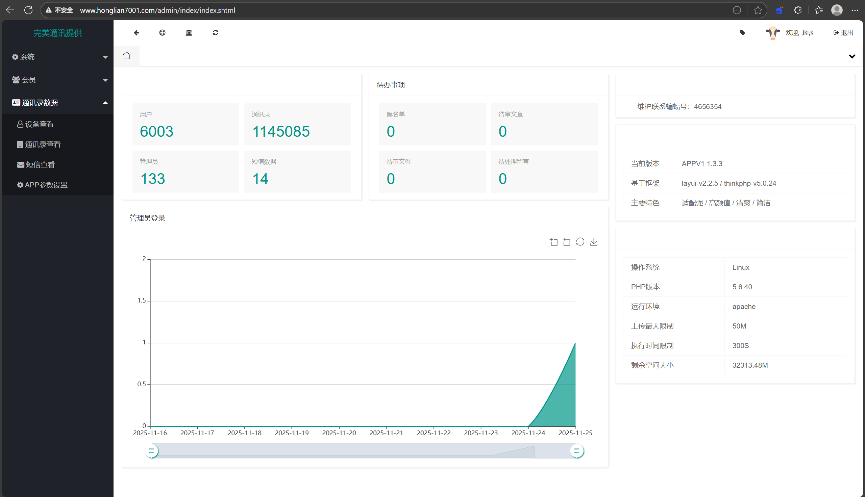This screenshot has height=497, width=865.
Task: Open the home tab icon
Action: [x=127, y=56]
